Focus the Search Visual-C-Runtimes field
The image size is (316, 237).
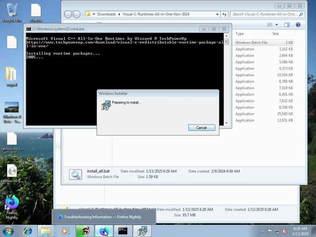click(264, 14)
